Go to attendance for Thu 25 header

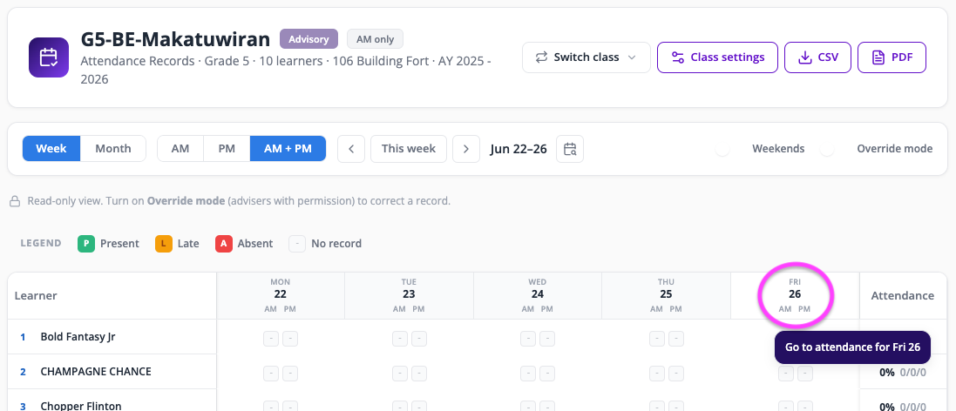666,295
